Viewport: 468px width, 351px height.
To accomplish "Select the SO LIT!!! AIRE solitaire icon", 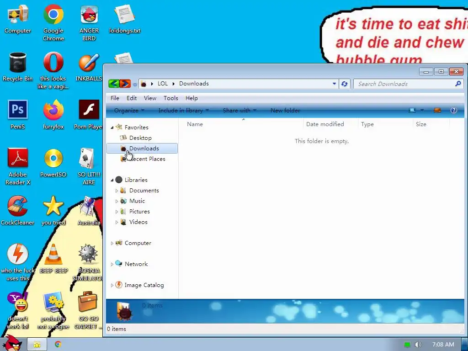I will pyautogui.click(x=89, y=166).
